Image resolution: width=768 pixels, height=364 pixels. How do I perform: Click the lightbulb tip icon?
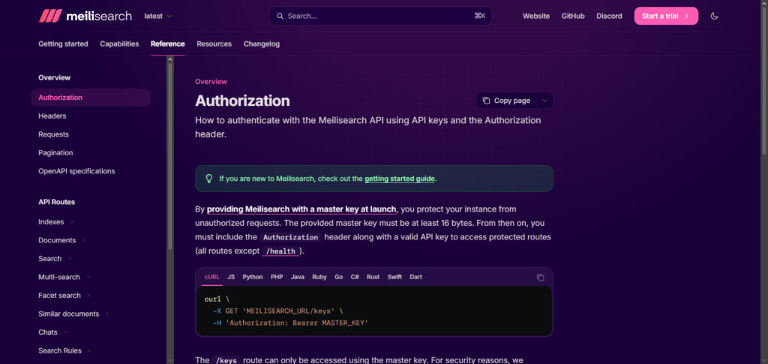(208, 179)
